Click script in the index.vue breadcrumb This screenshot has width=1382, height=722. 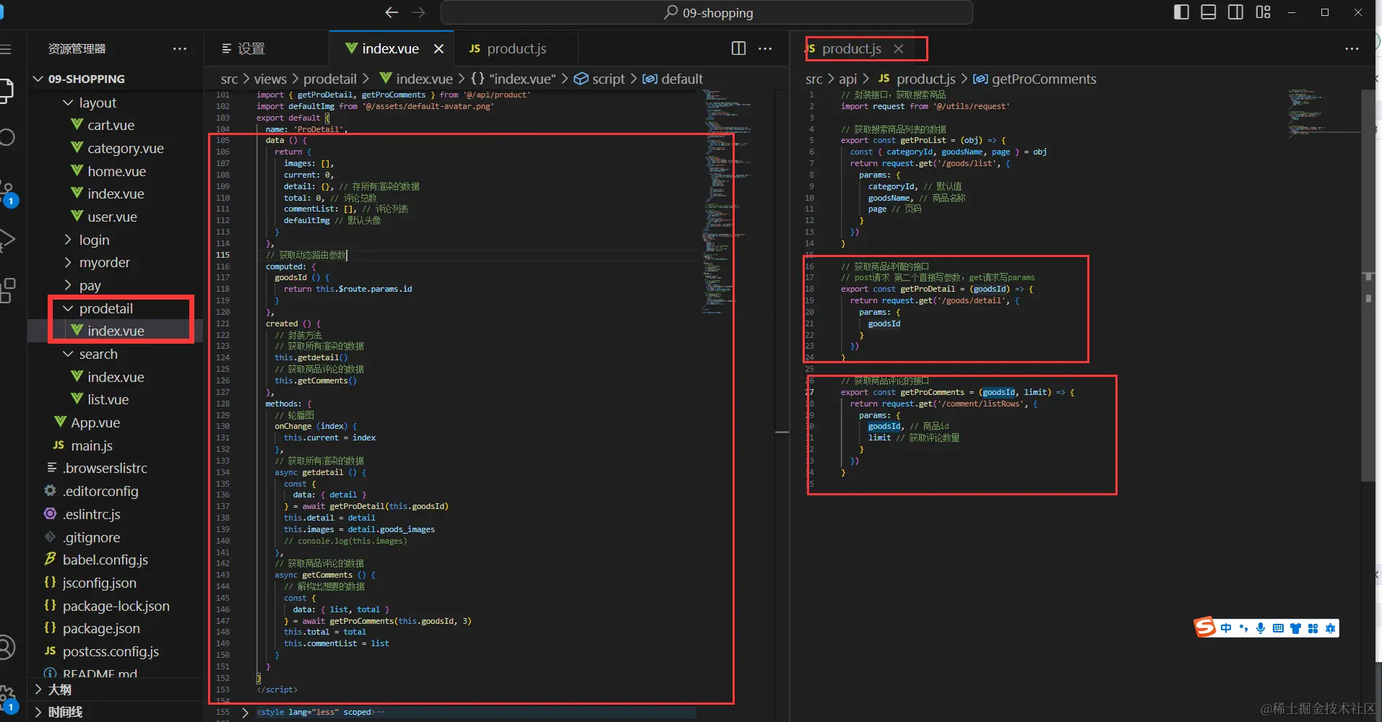[x=608, y=79]
